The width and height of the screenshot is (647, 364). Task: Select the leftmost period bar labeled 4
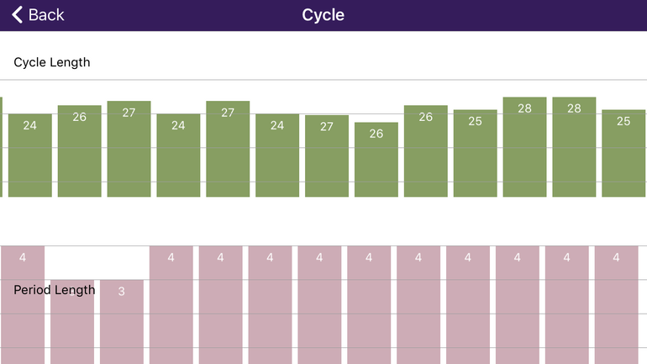pyautogui.click(x=22, y=304)
